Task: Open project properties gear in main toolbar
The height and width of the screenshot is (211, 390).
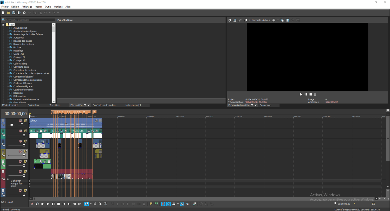Action: (x=24, y=13)
